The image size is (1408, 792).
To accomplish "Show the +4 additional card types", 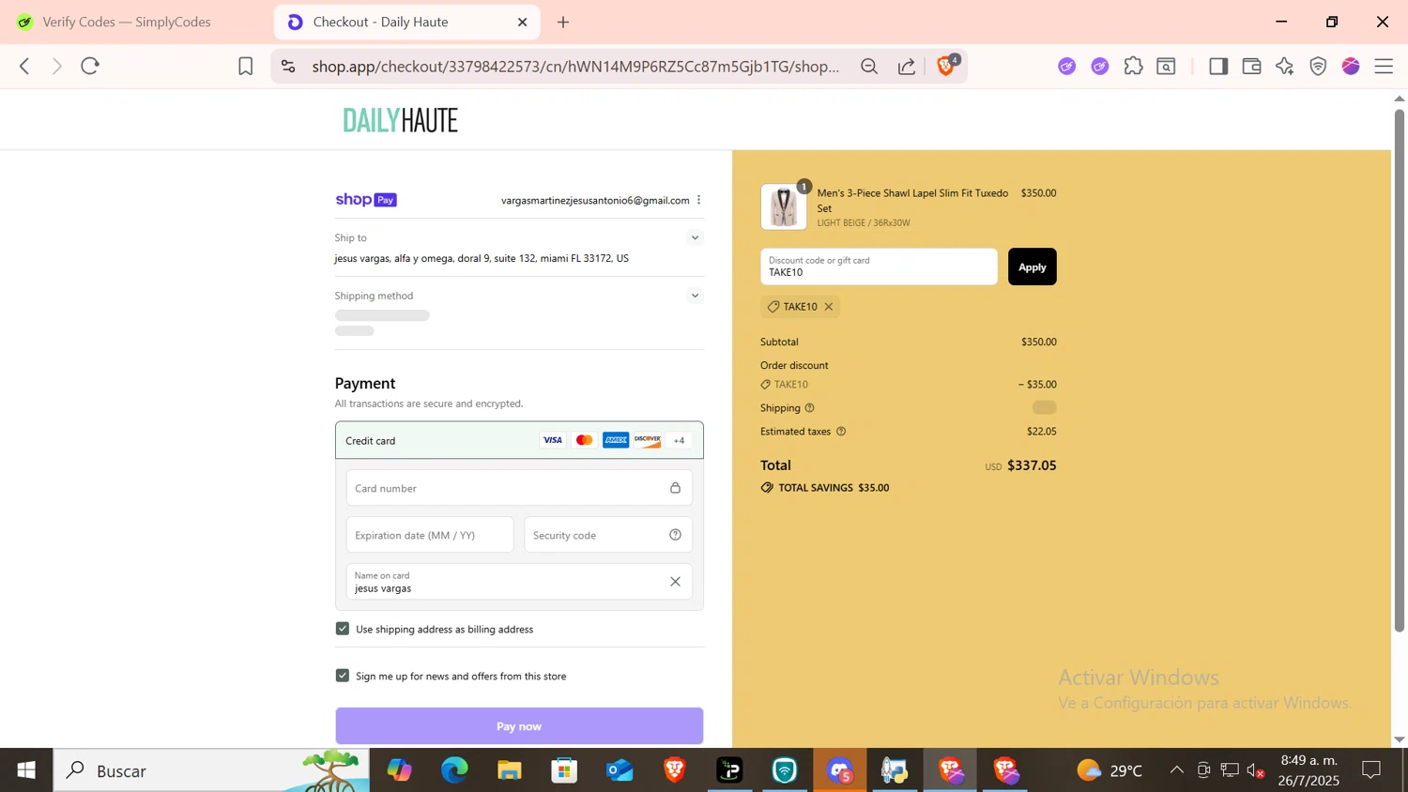I will pos(680,440).
